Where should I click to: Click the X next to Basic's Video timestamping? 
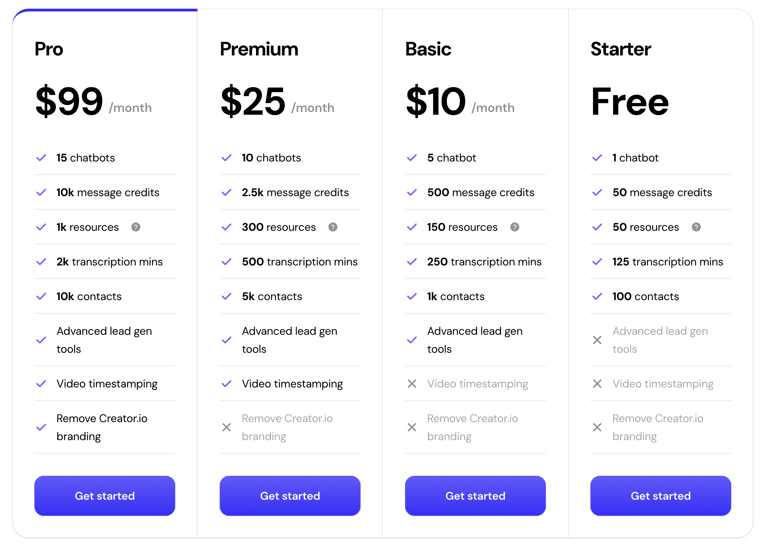click(x=412, y=384)
